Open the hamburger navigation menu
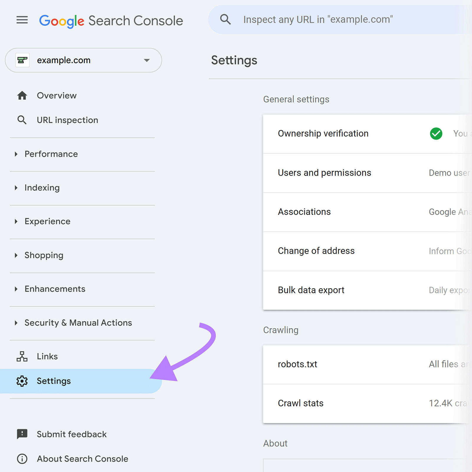472x472 pixels. 22,20
